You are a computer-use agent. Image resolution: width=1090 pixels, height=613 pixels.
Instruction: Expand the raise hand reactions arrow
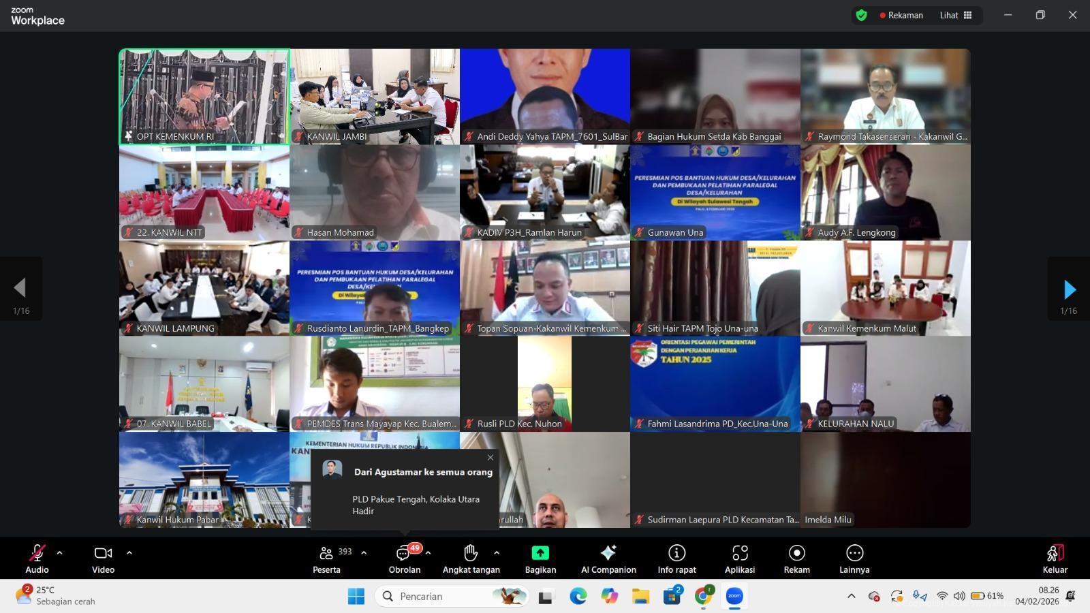tap(497, 553)
